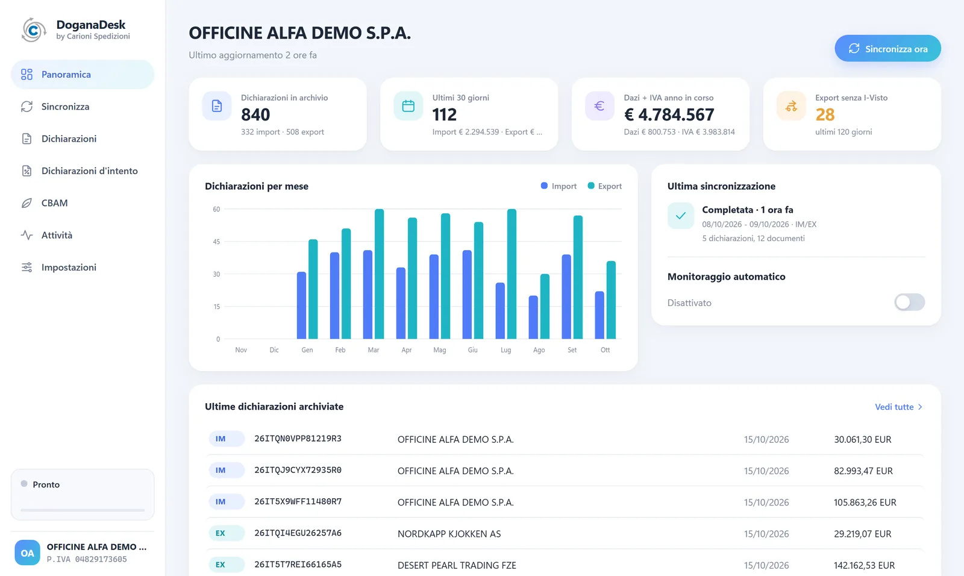Click the amount 82.993,47 EUR

pos(863,471)
